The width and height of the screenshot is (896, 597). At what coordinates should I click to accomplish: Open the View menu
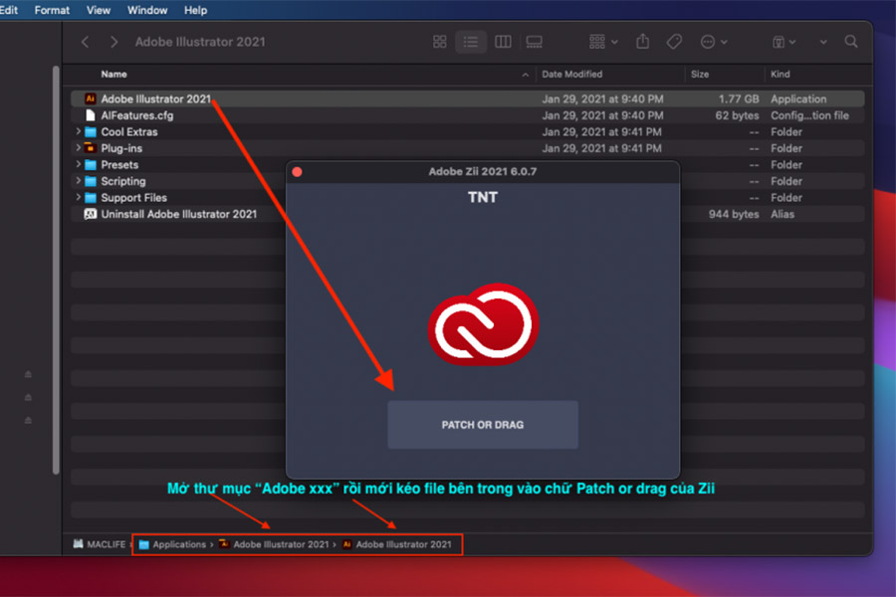99,10
